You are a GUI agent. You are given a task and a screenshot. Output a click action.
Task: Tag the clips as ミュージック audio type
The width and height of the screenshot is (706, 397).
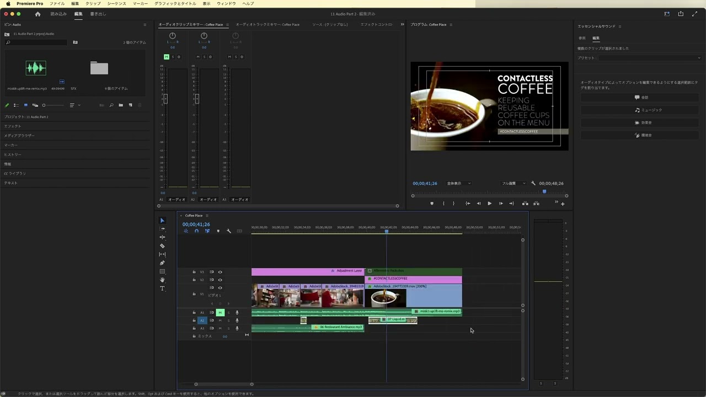pyautogui.click(x=640, y=110)
